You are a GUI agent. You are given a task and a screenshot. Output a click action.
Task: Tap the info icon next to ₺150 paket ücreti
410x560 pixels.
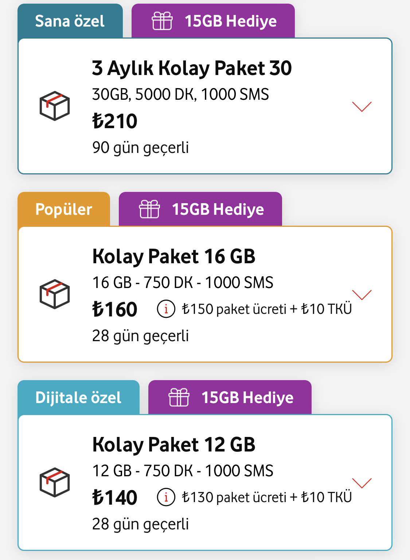coord(166,309)
